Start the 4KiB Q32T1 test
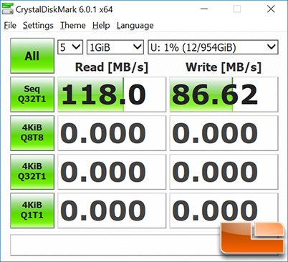288x262 pixels. point(32,172)
